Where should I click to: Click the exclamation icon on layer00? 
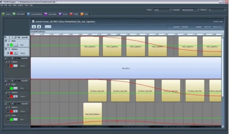coord(9,38)
